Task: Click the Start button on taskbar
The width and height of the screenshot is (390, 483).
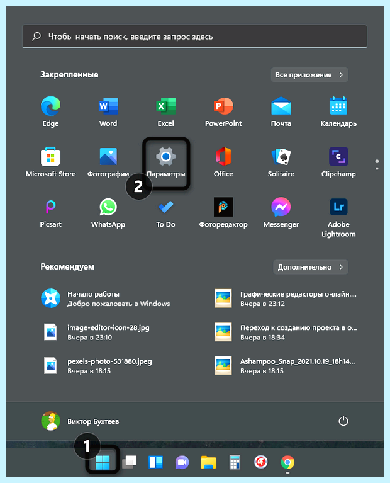Action: click(103, 462)
